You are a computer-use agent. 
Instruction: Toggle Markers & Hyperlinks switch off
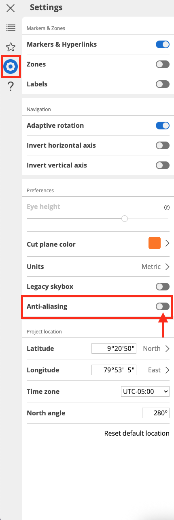click(x=163, y=45)
